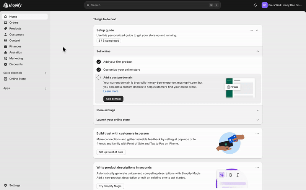Click the Point of Sale payment illustration
The width and height of the screenshot is (306, 190).
(230, 143)
